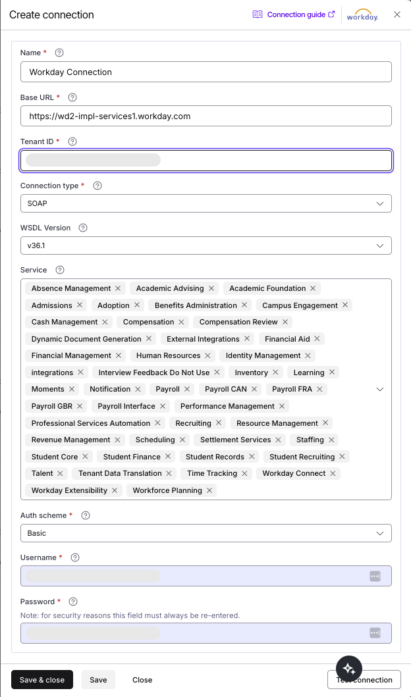Click the Test connection button
Viewport: 411px width, 697px height.
tap(364, 680)
